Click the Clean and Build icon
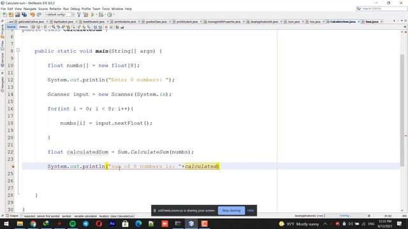Screen dimensions: 408x229 pyautogui.click(x=85, y=15)
